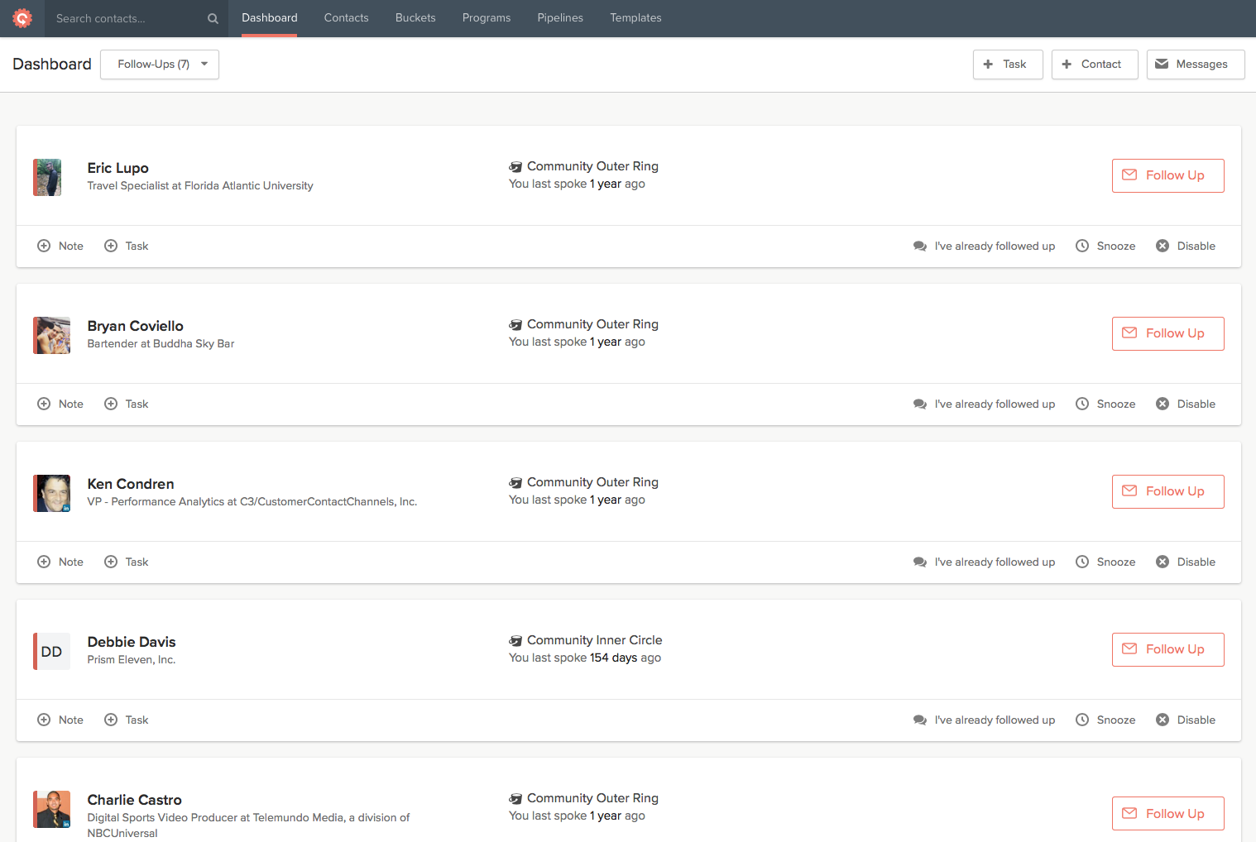This screenshot has height=842, width=1256.
Task: Go to the Contacts tab
Action: click(x=347, y=17)
